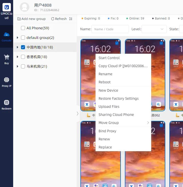
Task: Expand the 马来机房 group arrow
Action: pos(17,66)
